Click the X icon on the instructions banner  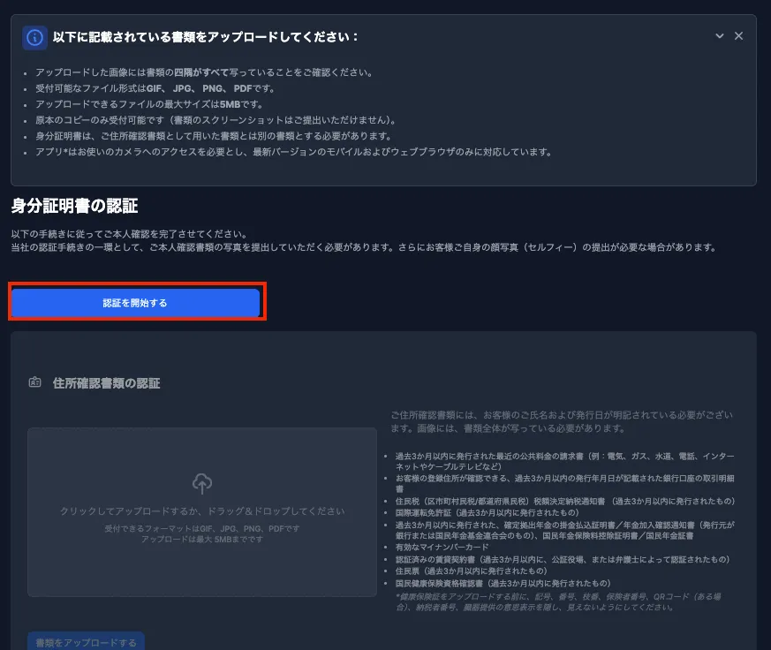tap(738, 36)
